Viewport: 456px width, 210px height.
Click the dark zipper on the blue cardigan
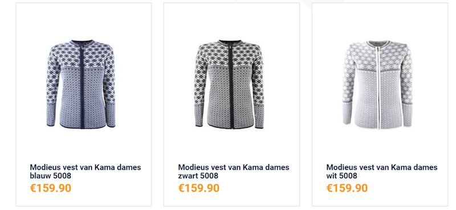82,87
